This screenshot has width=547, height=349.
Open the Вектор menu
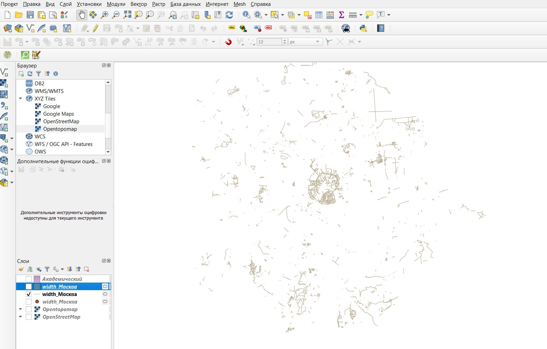[138, 4]
